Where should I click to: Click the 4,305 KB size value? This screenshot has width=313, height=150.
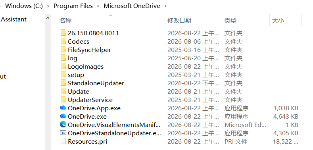[x=286, y=133]
